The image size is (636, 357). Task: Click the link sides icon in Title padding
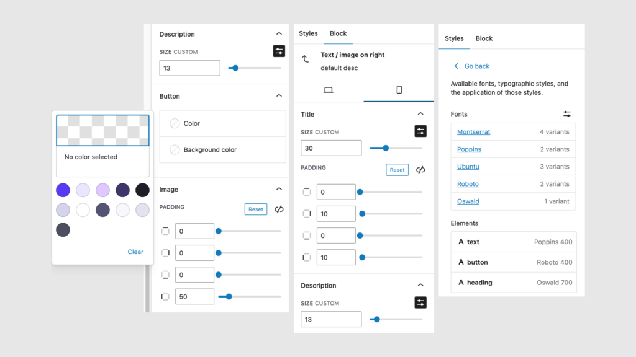pos(420,169)
